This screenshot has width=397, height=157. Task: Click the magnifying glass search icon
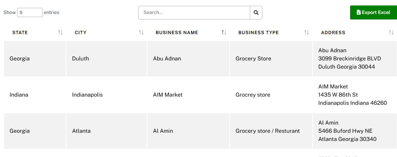pyautogui.click(x=256, y=13)
